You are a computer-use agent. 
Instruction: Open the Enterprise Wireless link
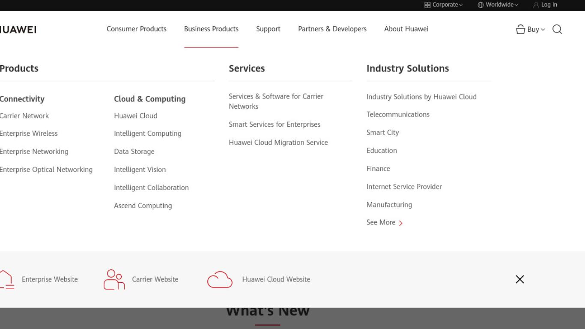click(29, 134)
